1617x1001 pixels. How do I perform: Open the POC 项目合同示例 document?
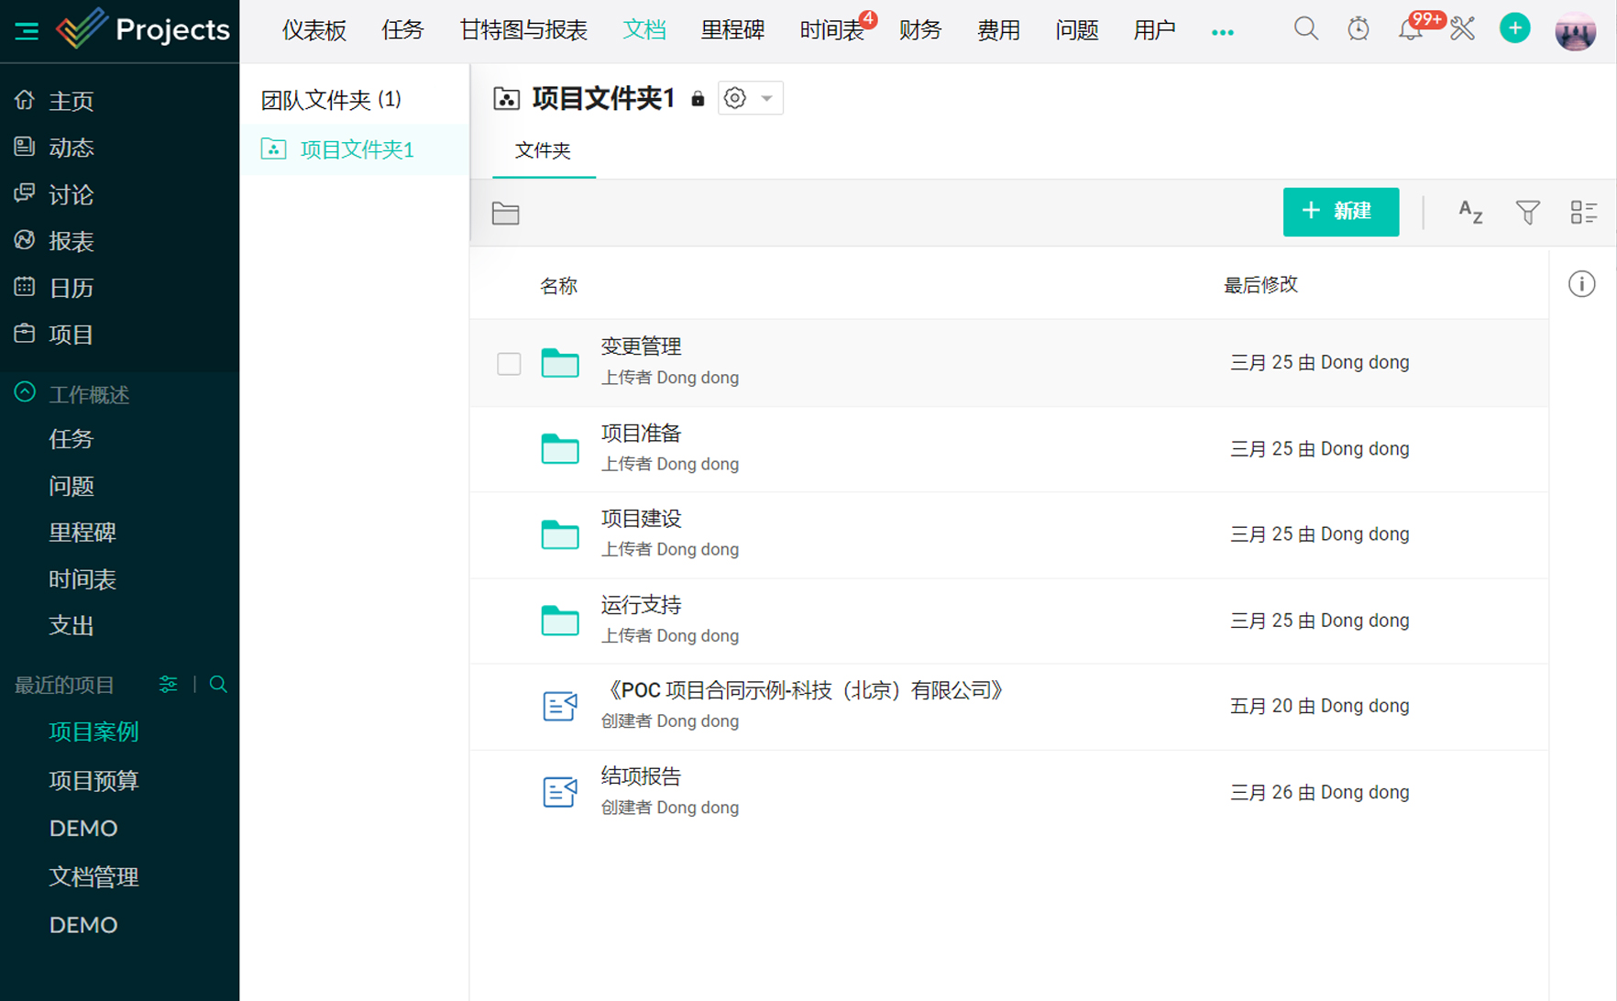(x=802, y=691)
